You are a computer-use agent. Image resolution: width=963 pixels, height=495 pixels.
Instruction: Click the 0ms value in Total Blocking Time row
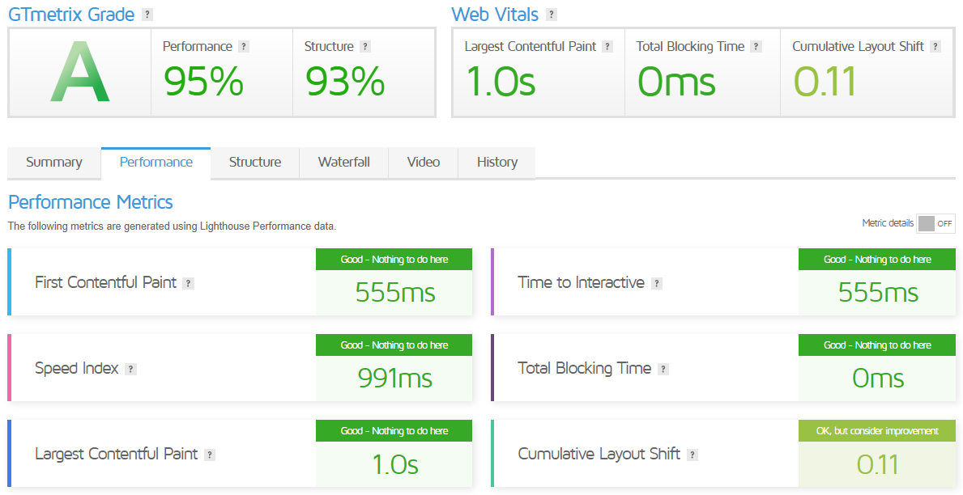(x=878, y=379)
